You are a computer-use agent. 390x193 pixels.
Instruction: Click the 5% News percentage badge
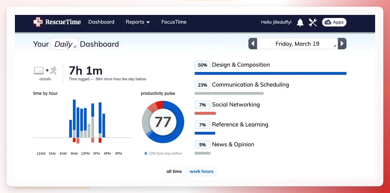click(x=203, y=145)
